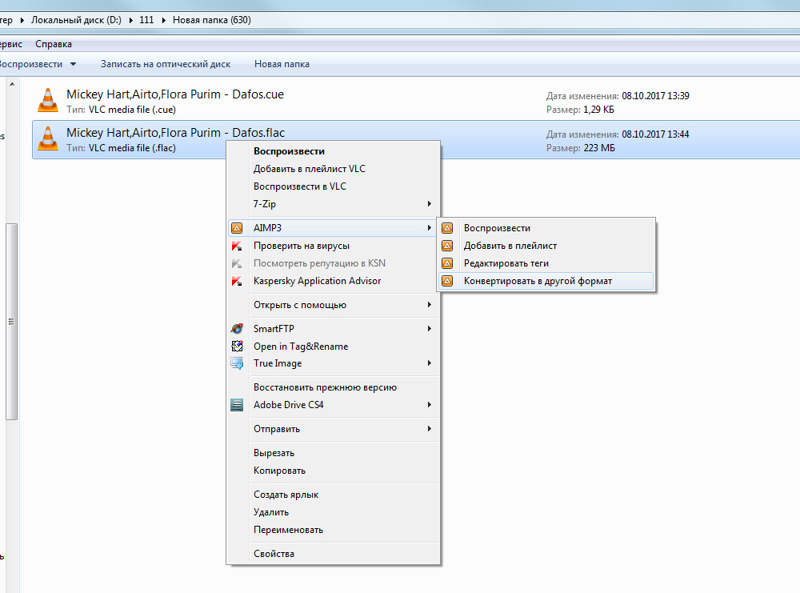The image size is (800, 593).
Task: Click AIMP icon next to Редактировать теги
Action: click(447, 263)
